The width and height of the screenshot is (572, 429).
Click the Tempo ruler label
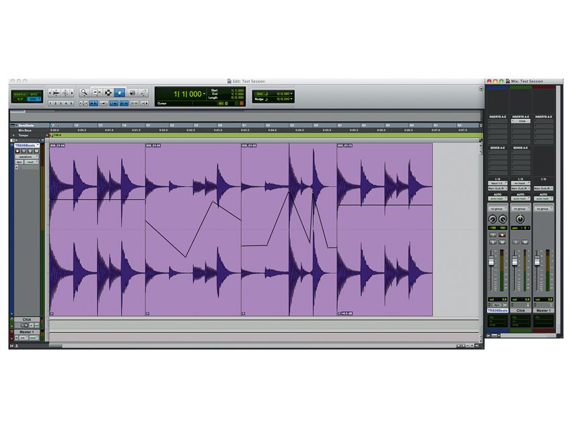coord(24,135)
